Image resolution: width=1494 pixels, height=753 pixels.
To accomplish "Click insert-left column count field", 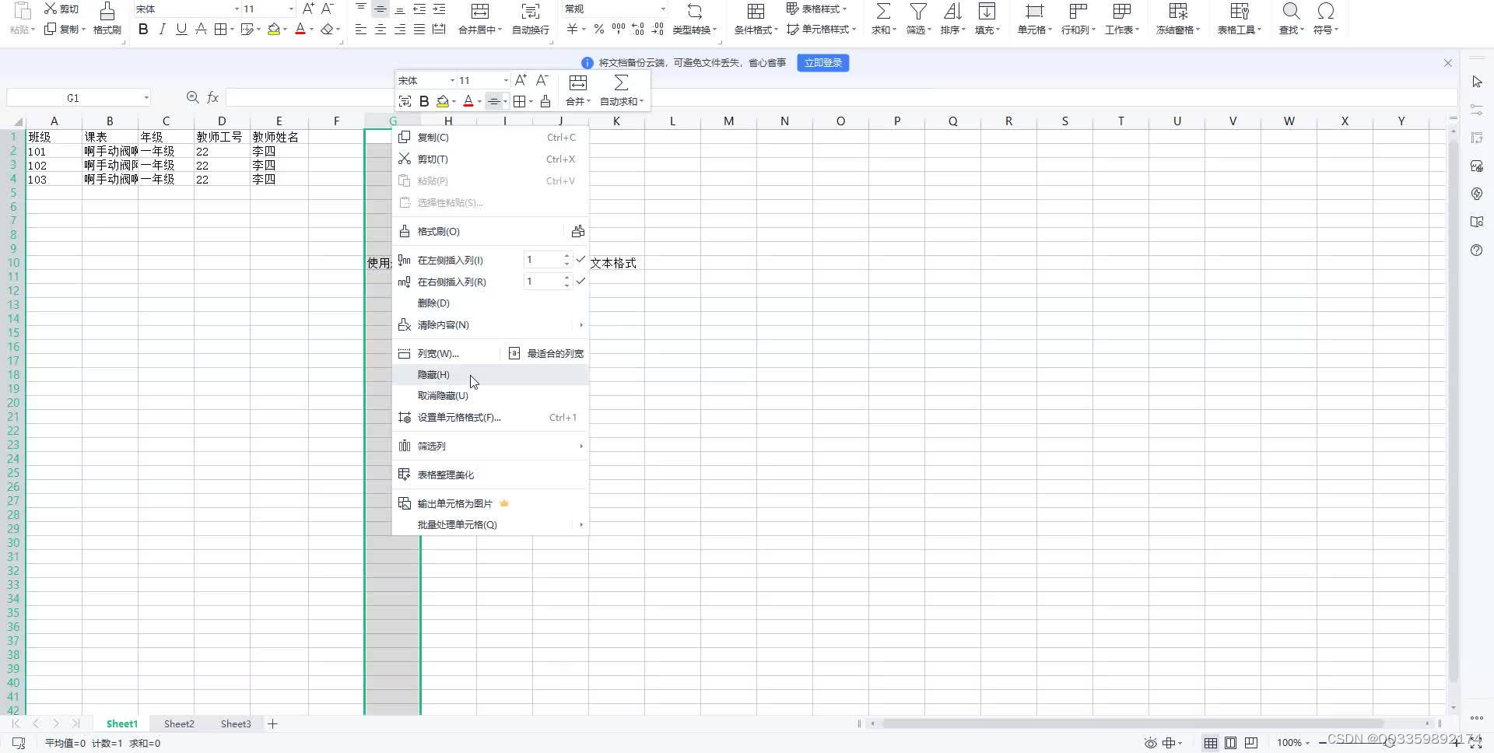I will [542, 260].
